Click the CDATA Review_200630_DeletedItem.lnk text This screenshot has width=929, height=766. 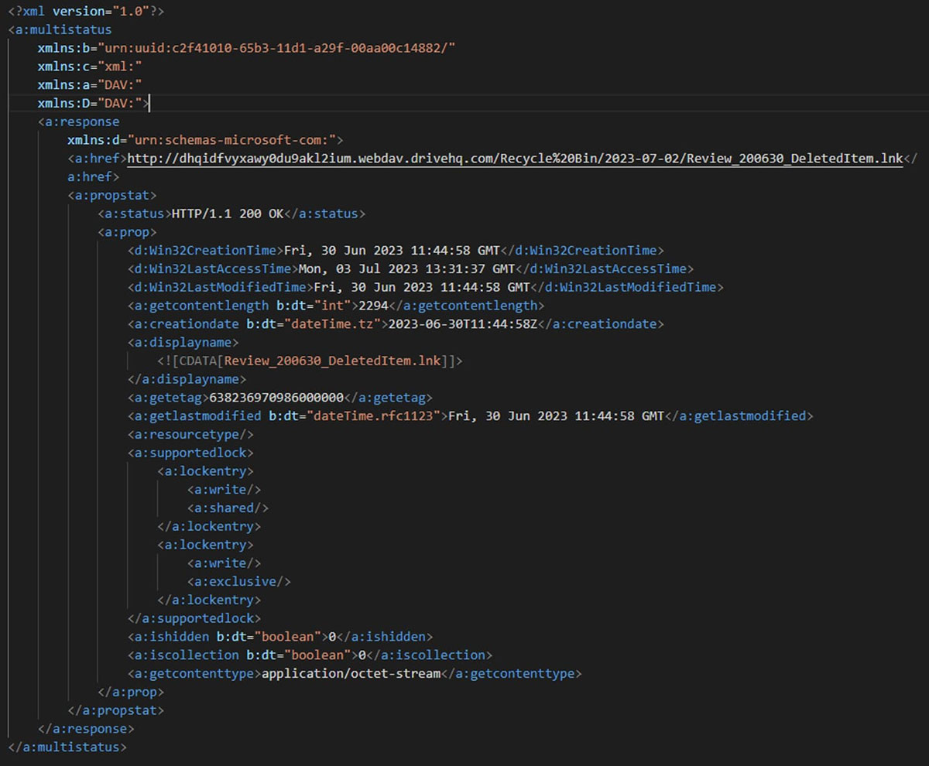331,361
